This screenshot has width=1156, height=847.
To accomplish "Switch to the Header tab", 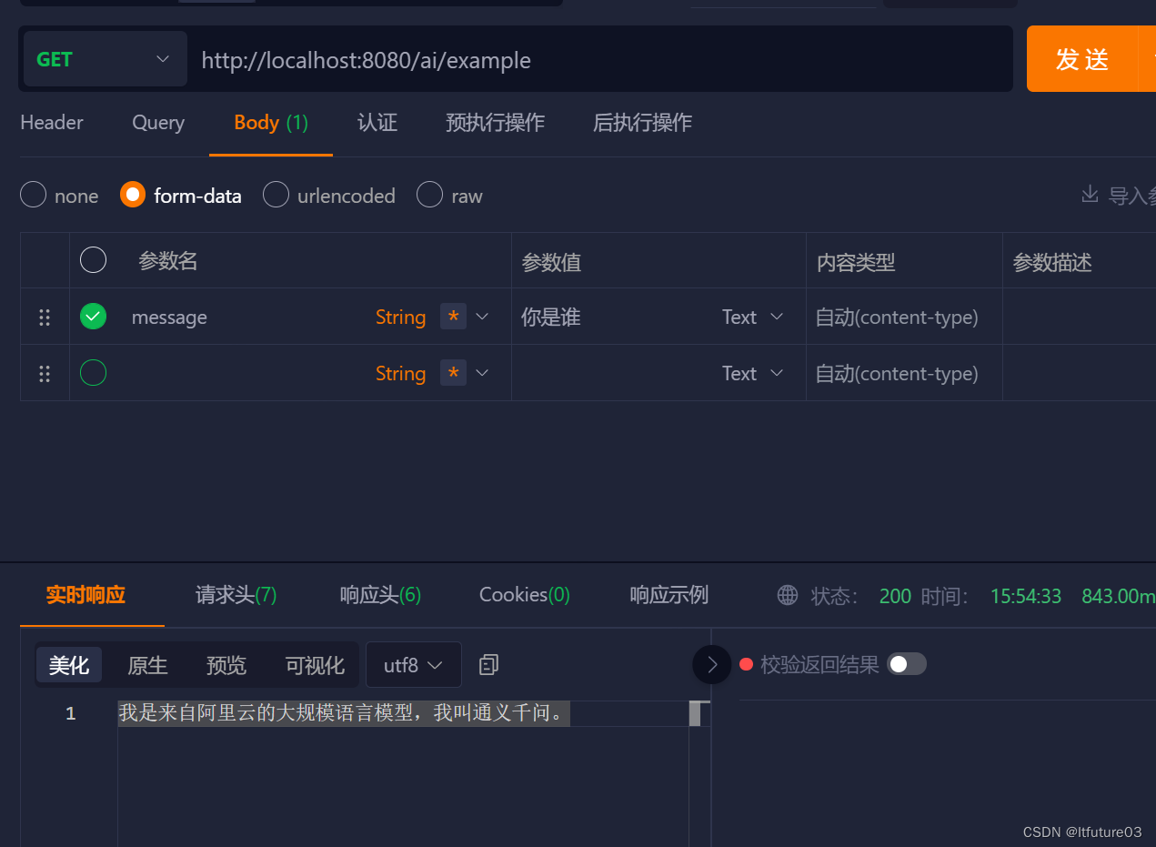I will pyautogui.click(x=52, y=123).
